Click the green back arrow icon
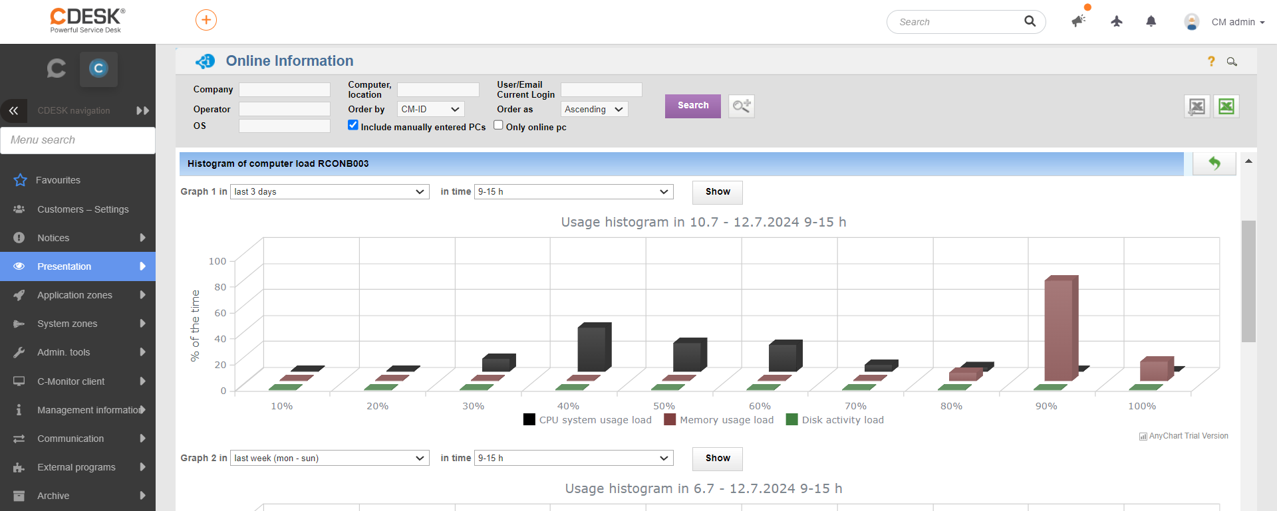This screenshot has height=511, width=1277. (1214, 163)
